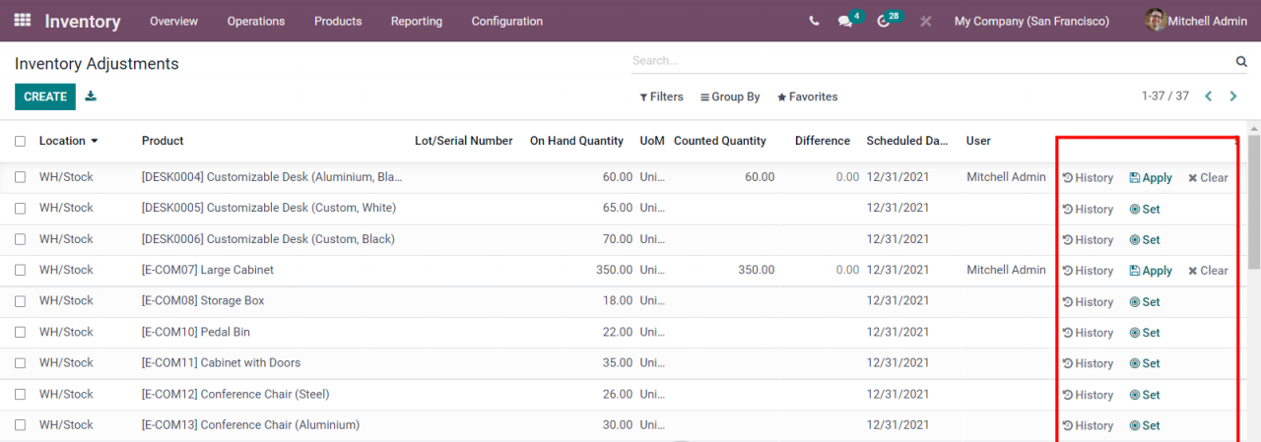The image size is (1261, 442).
Task: Click the X debug icon in the top bar
Action: 926,21
